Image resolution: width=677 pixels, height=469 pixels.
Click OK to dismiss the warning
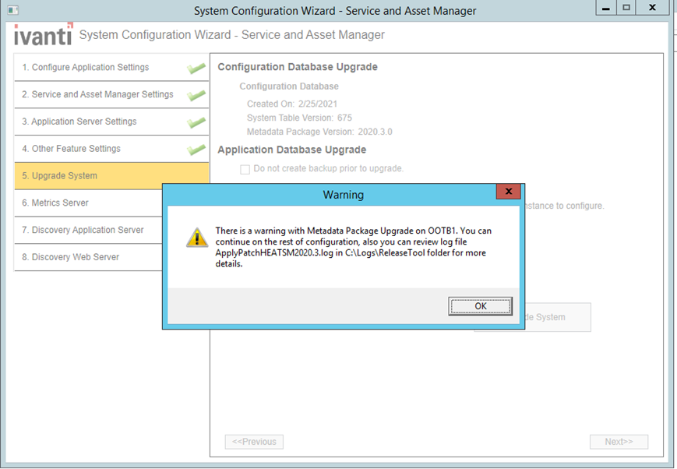pyautogui.click(x=480, y=305)
